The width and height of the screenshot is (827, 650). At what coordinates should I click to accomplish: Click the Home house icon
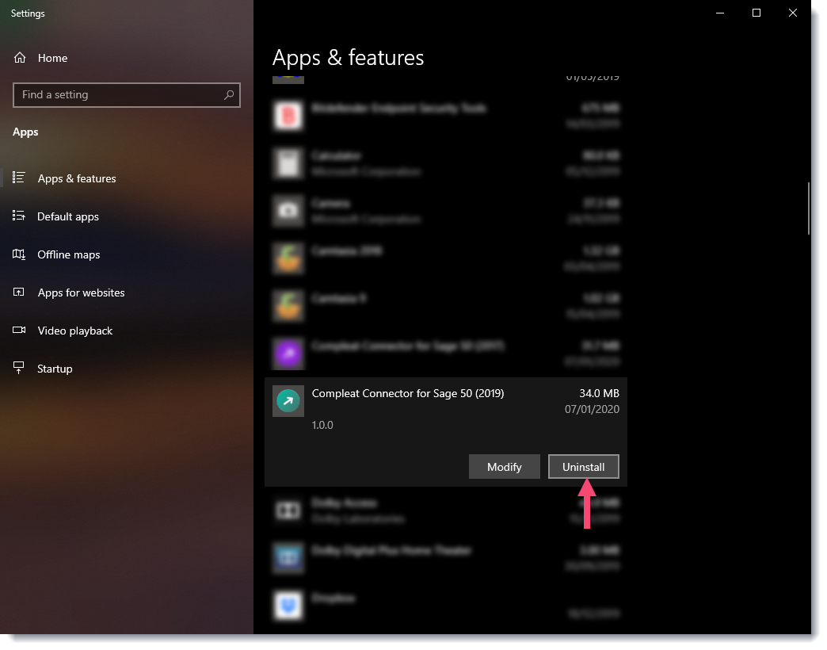pos(20,58)
